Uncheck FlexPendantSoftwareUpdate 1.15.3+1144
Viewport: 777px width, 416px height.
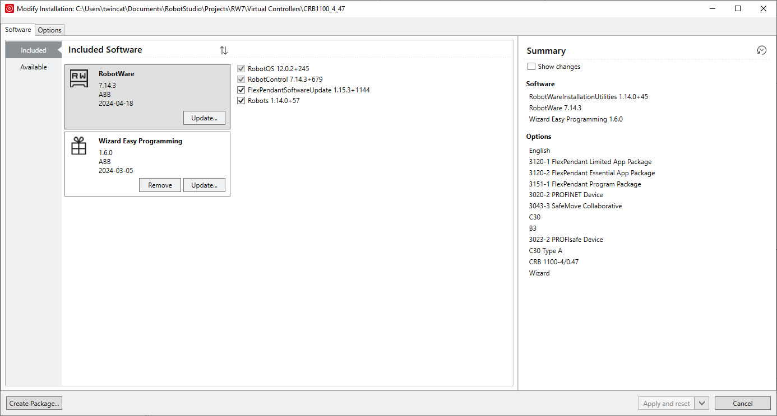(x=242, y=90)
